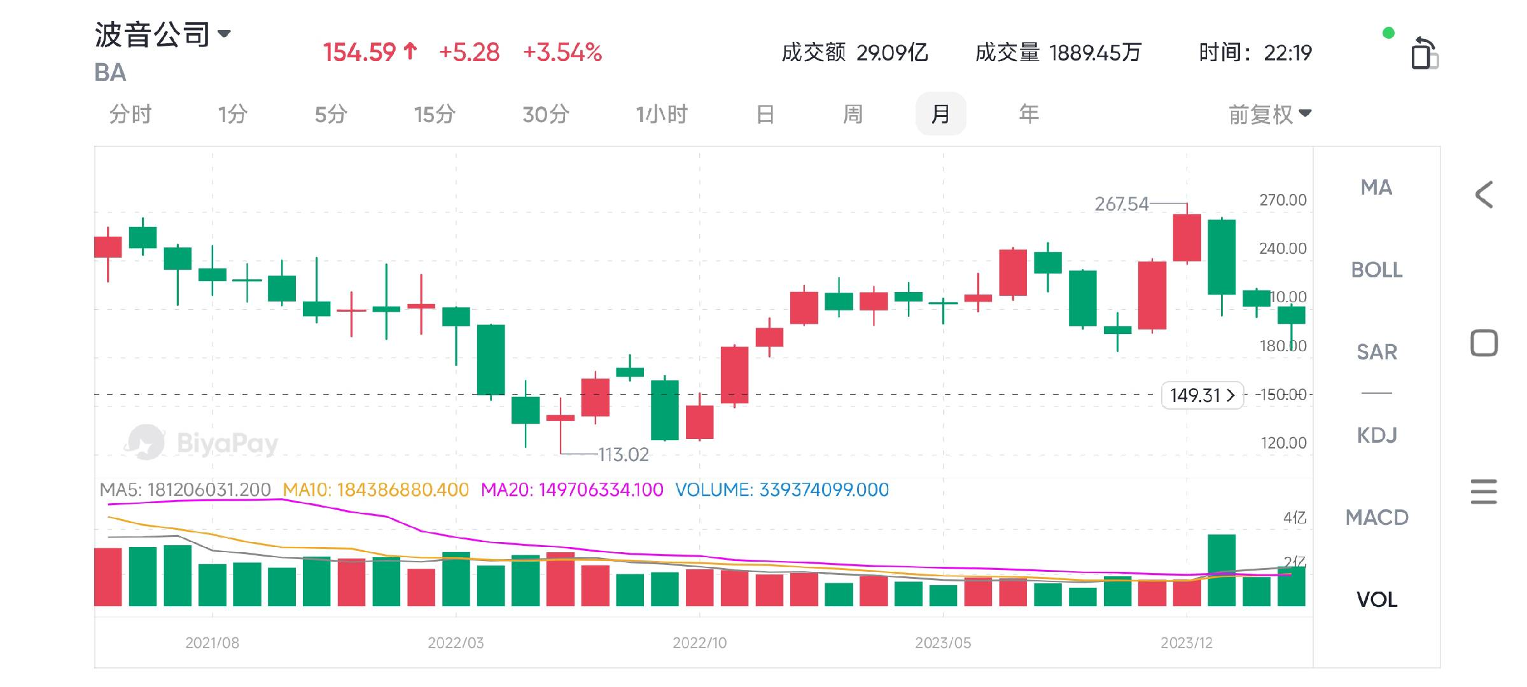This screenshot has width=1527, height=687.
Task: Switch to the 周 weekly tab
Action: point(853,114)
